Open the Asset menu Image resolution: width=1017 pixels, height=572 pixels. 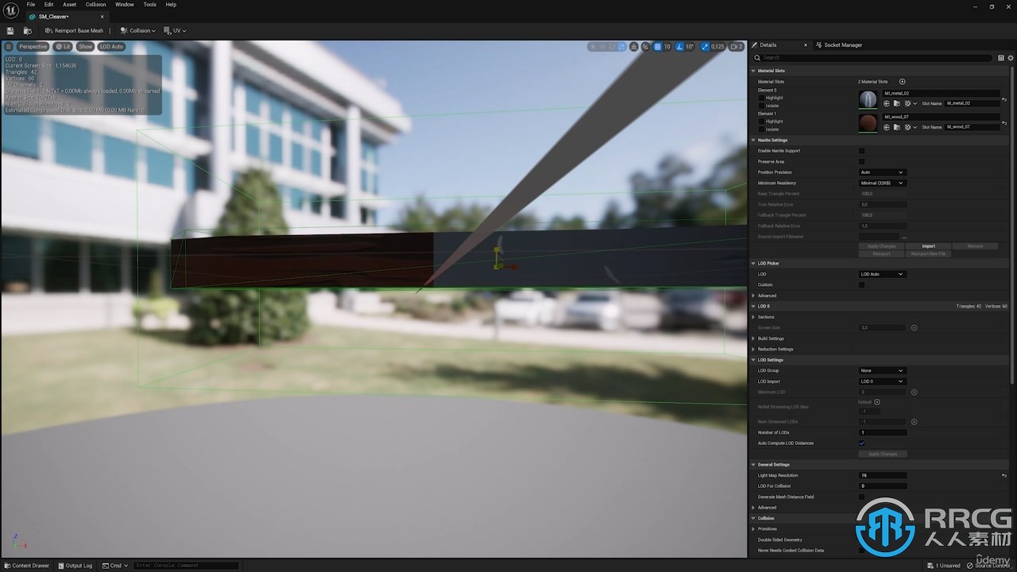[x=70, y=5]
